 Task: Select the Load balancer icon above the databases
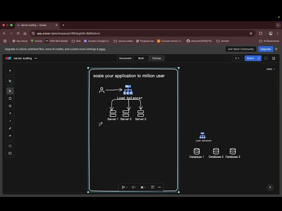(x=203, y=135)
